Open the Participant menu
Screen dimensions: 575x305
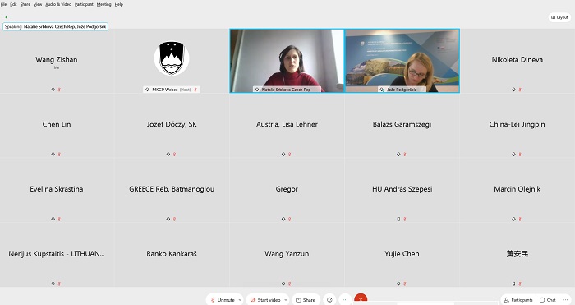click(x=84, y=4)
